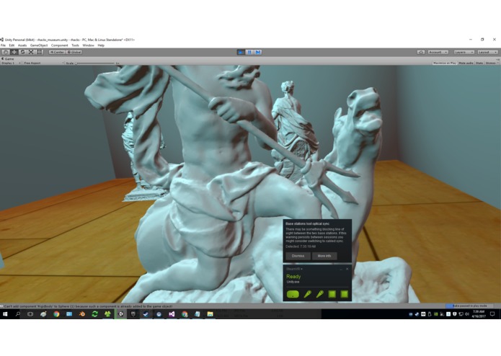
Task: Select the Hand tool in Unity toolbar
Action: [x=6, y=52]
